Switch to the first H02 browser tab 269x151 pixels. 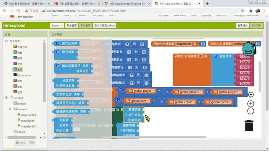click(26, 4)
